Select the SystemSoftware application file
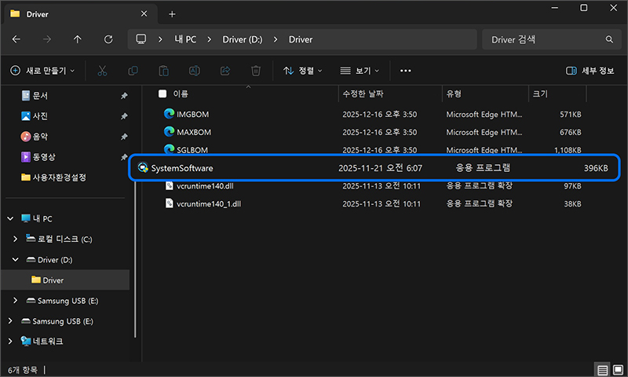The height and width of the screenshot is (377, 628). pyautogui.click(x=374, y=168)
